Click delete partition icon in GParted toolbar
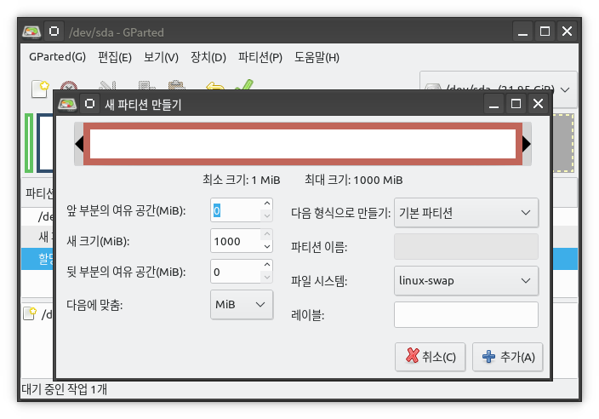This screenshot has height=419, width=599. pos(69,85)
